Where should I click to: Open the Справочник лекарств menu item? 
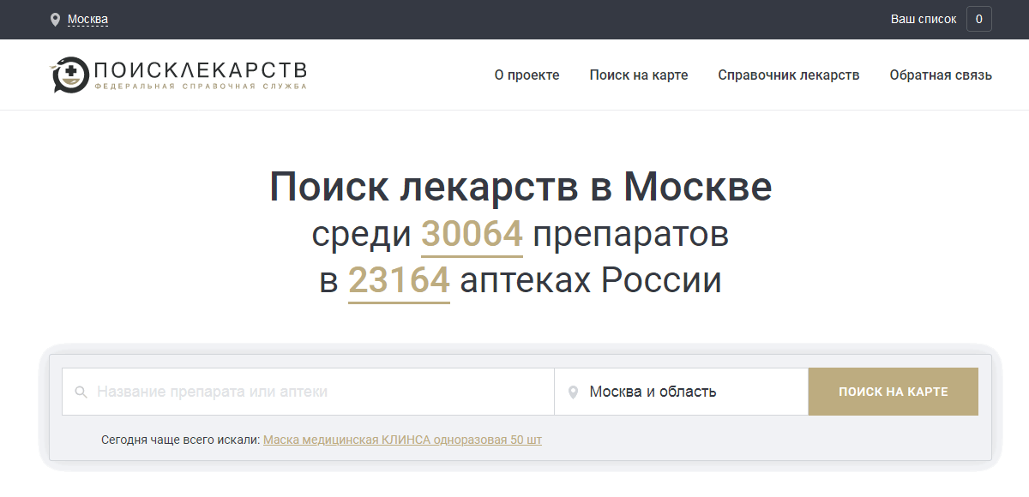(x=789, y=75)
